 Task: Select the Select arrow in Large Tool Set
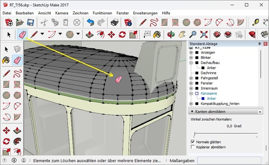tap(6, 49)
